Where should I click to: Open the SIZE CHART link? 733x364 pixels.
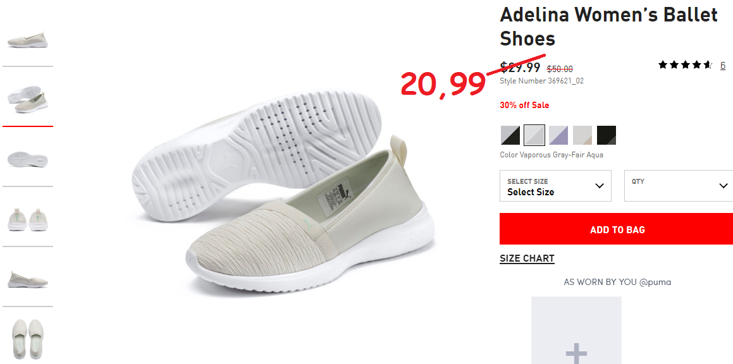(527, 259)
